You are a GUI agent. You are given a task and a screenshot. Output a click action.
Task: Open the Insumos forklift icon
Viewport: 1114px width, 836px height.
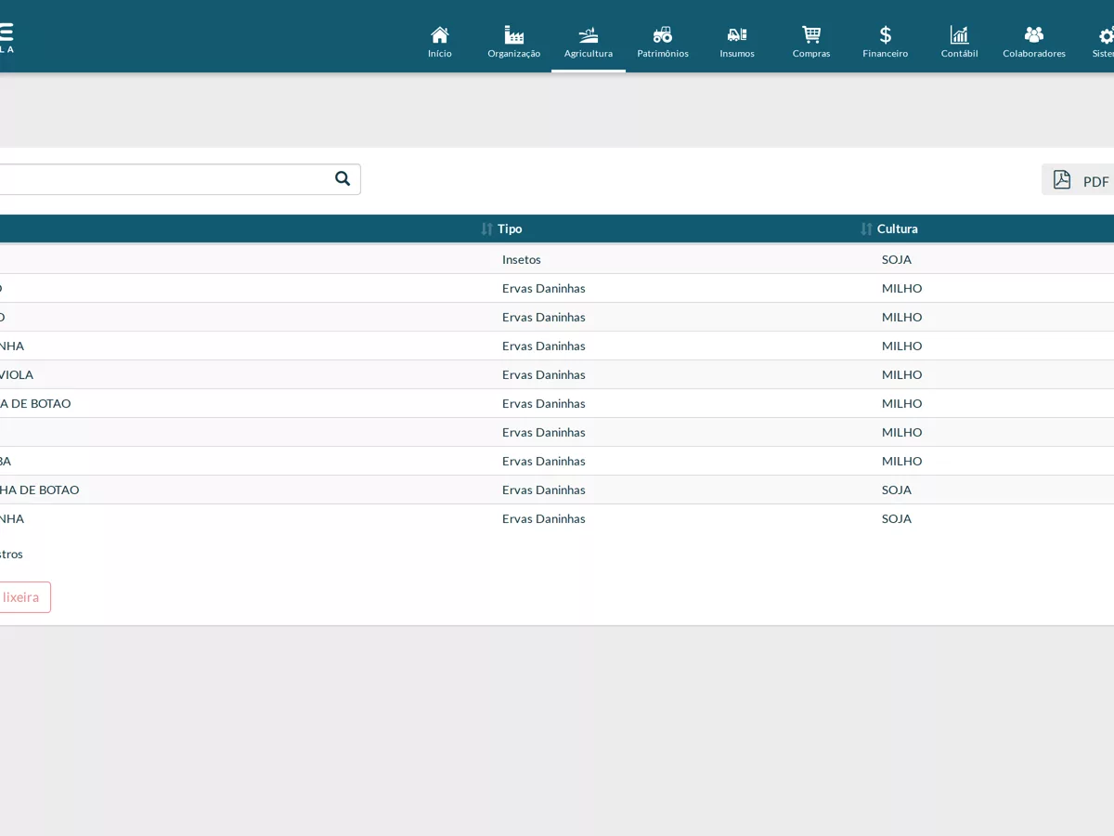click(737, 35)
